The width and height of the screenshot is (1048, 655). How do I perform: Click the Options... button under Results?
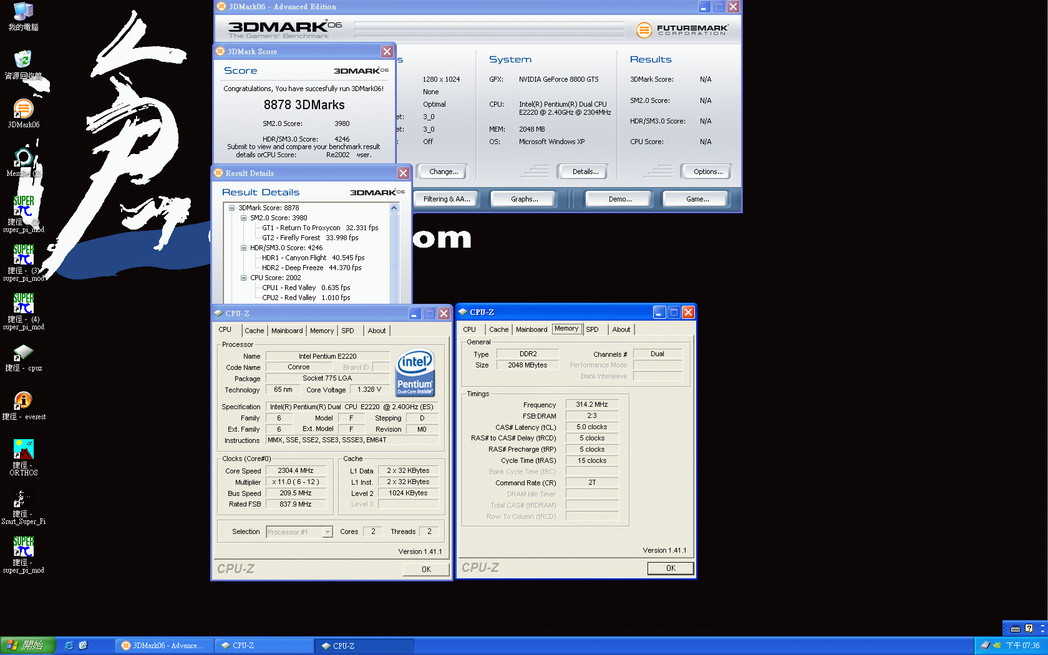tap(707, 172)
